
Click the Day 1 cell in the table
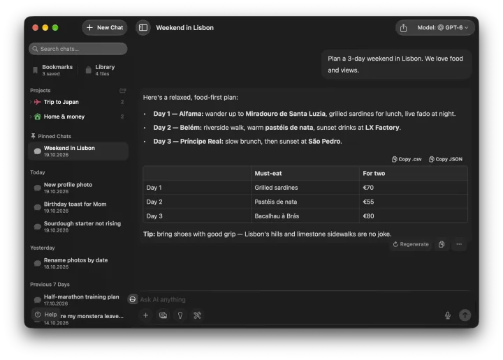pyautogui.click(x=197, y=188)
